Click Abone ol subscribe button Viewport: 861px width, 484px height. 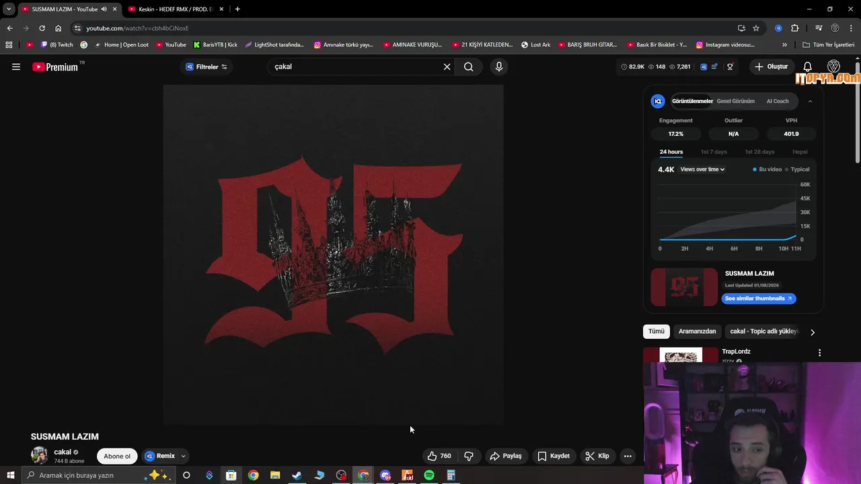coord(117,456)
